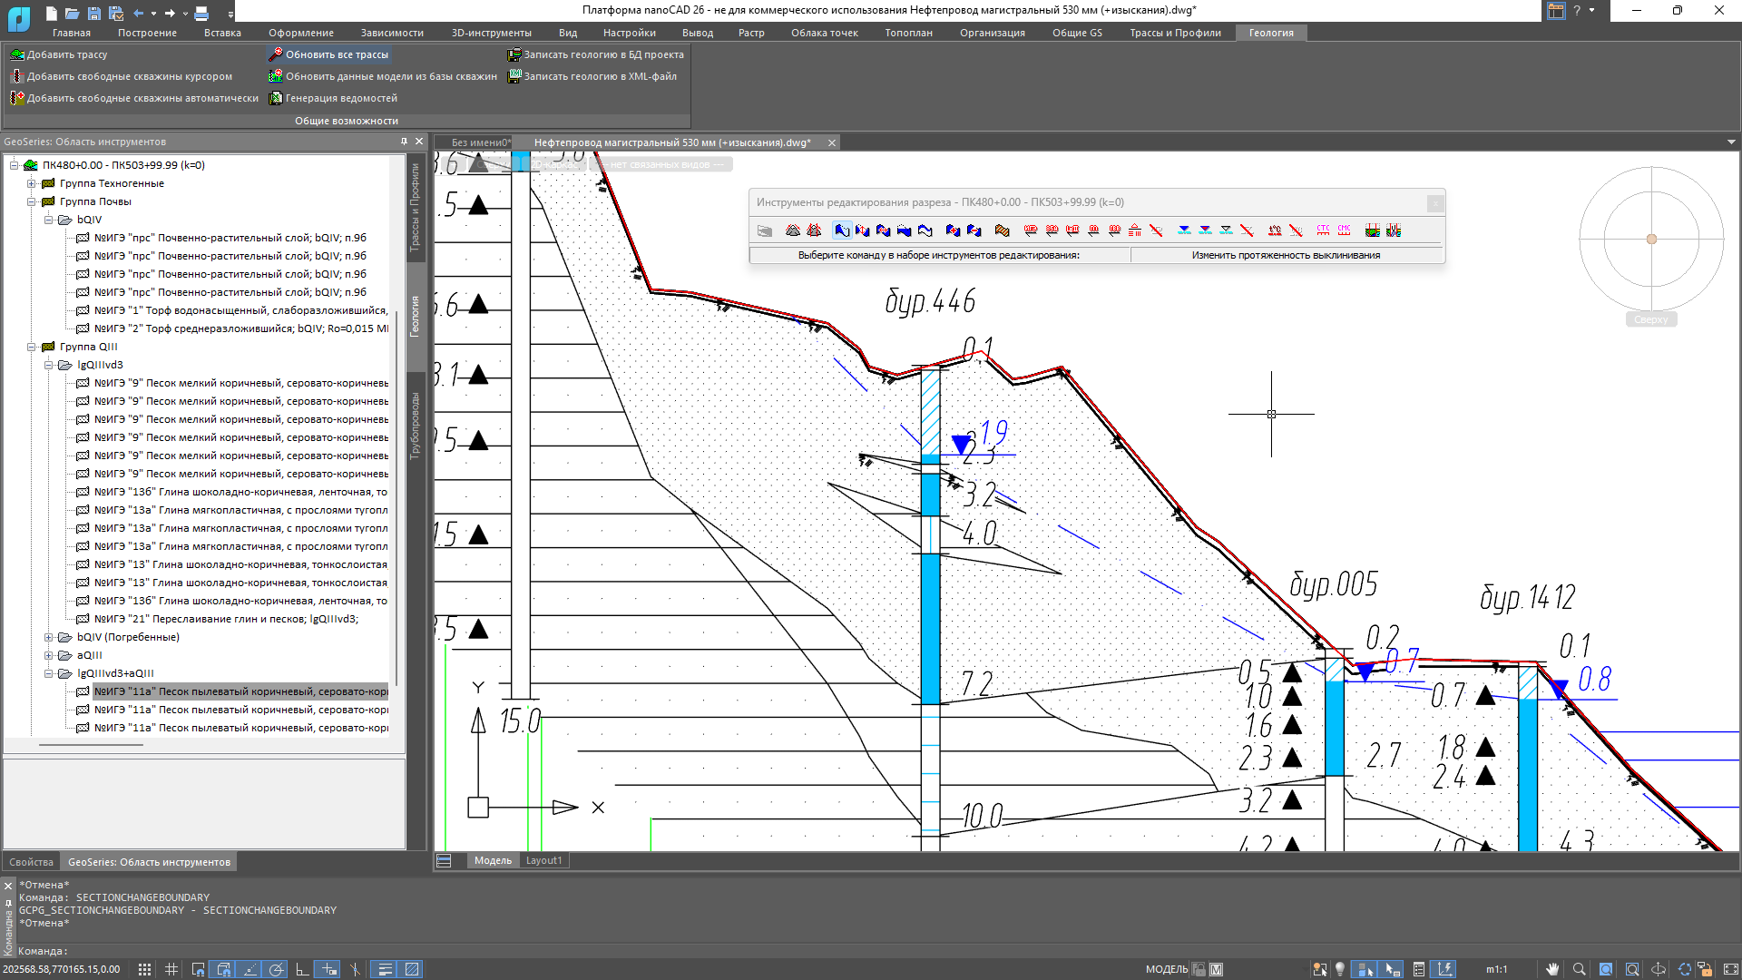Collapse the 'lgQIIIvd3' tree folder

point(49,365)
